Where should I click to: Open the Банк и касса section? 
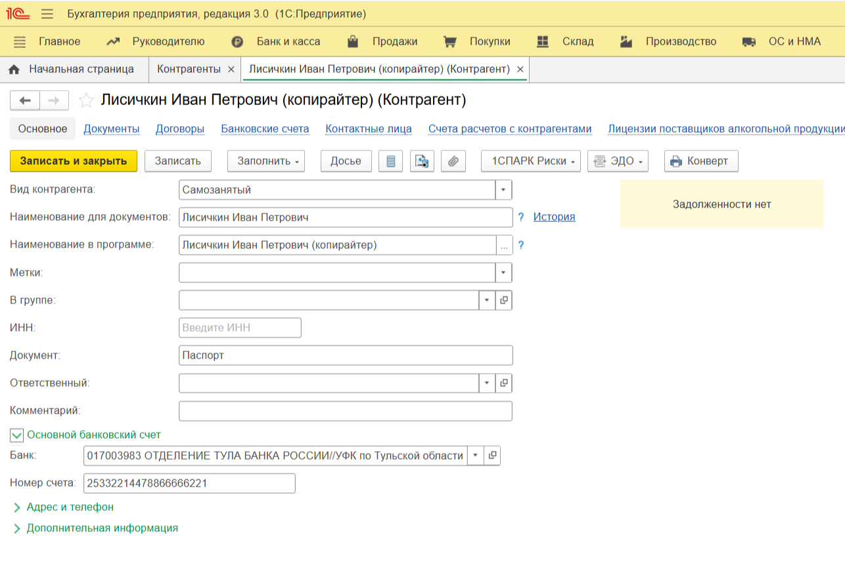pyautogui.click(x=288, y=41)
